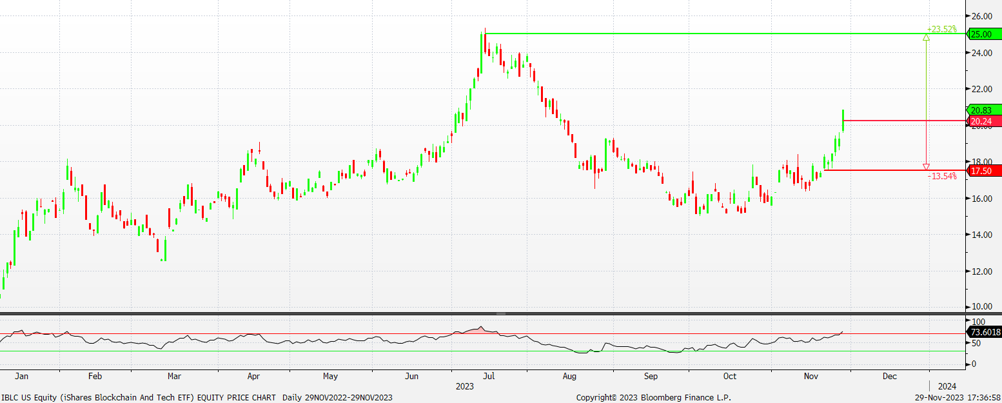Image resolution: width=1002 pixels, height=403 pixels.
Task: Click the Dec month label
Action: (889, 376)
